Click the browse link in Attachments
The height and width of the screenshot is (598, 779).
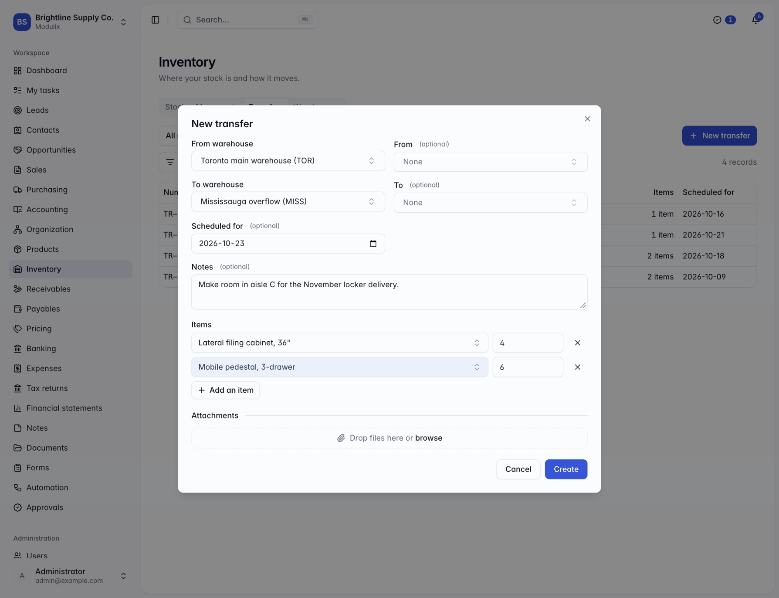click(x=429, y=438)
